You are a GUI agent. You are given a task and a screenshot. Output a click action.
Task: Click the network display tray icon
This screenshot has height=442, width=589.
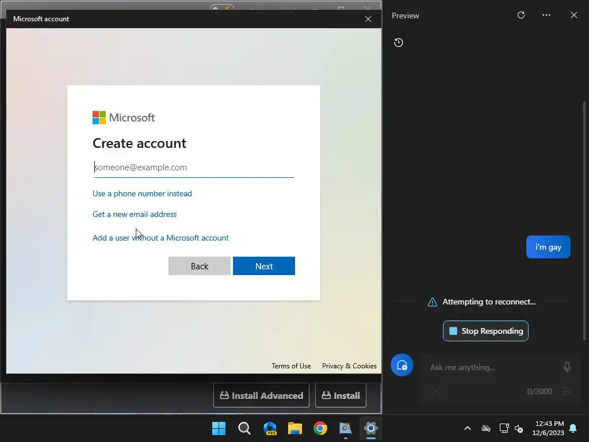point(504,428)
